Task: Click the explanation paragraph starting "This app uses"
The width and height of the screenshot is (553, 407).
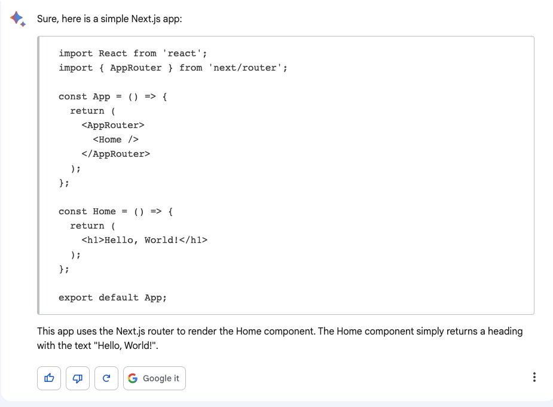Action: [x=280, y=338]
